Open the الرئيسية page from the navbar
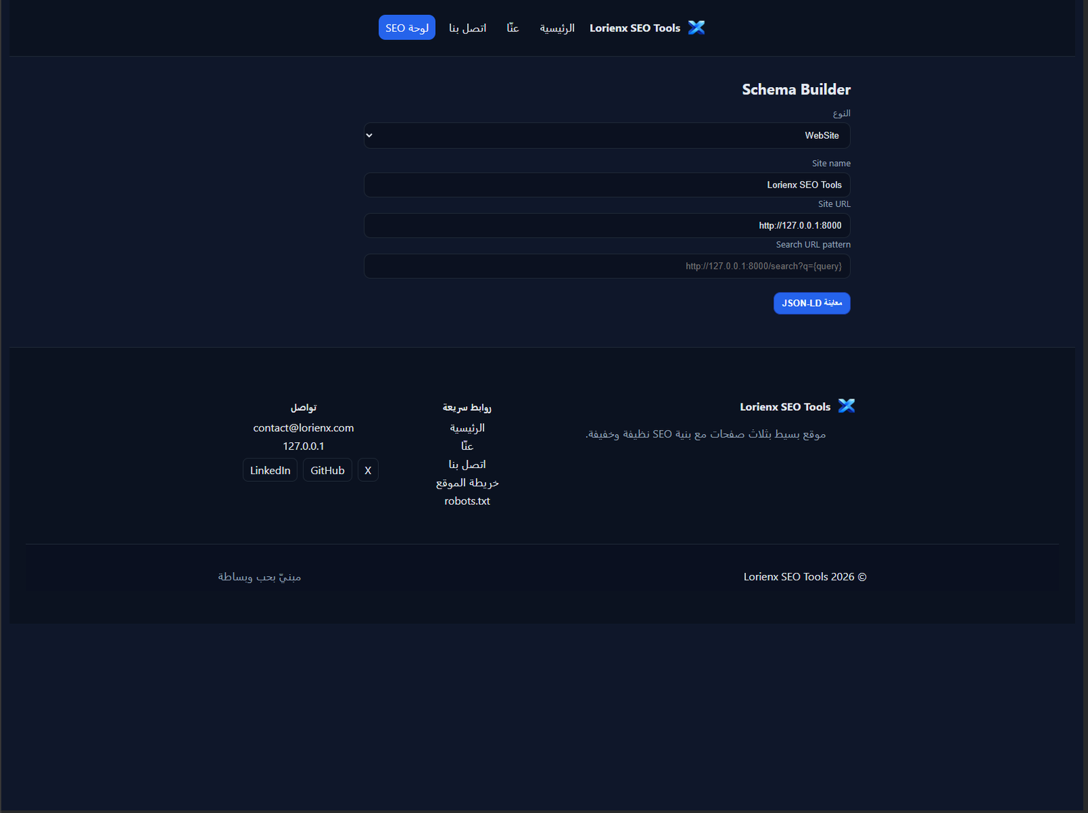 [556, 28]
